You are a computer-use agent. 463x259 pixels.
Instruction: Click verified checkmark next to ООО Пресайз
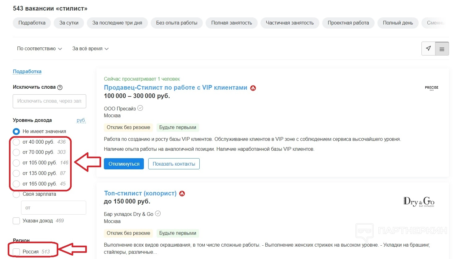pyautogui.click(x=140, y=108)
